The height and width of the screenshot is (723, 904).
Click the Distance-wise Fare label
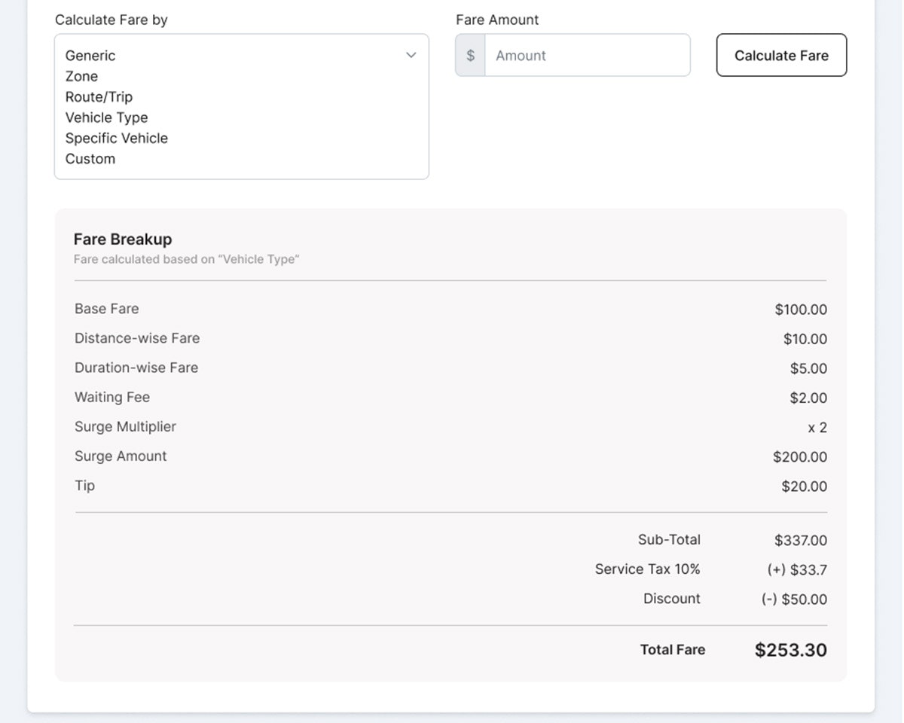[x=137, y=338]
